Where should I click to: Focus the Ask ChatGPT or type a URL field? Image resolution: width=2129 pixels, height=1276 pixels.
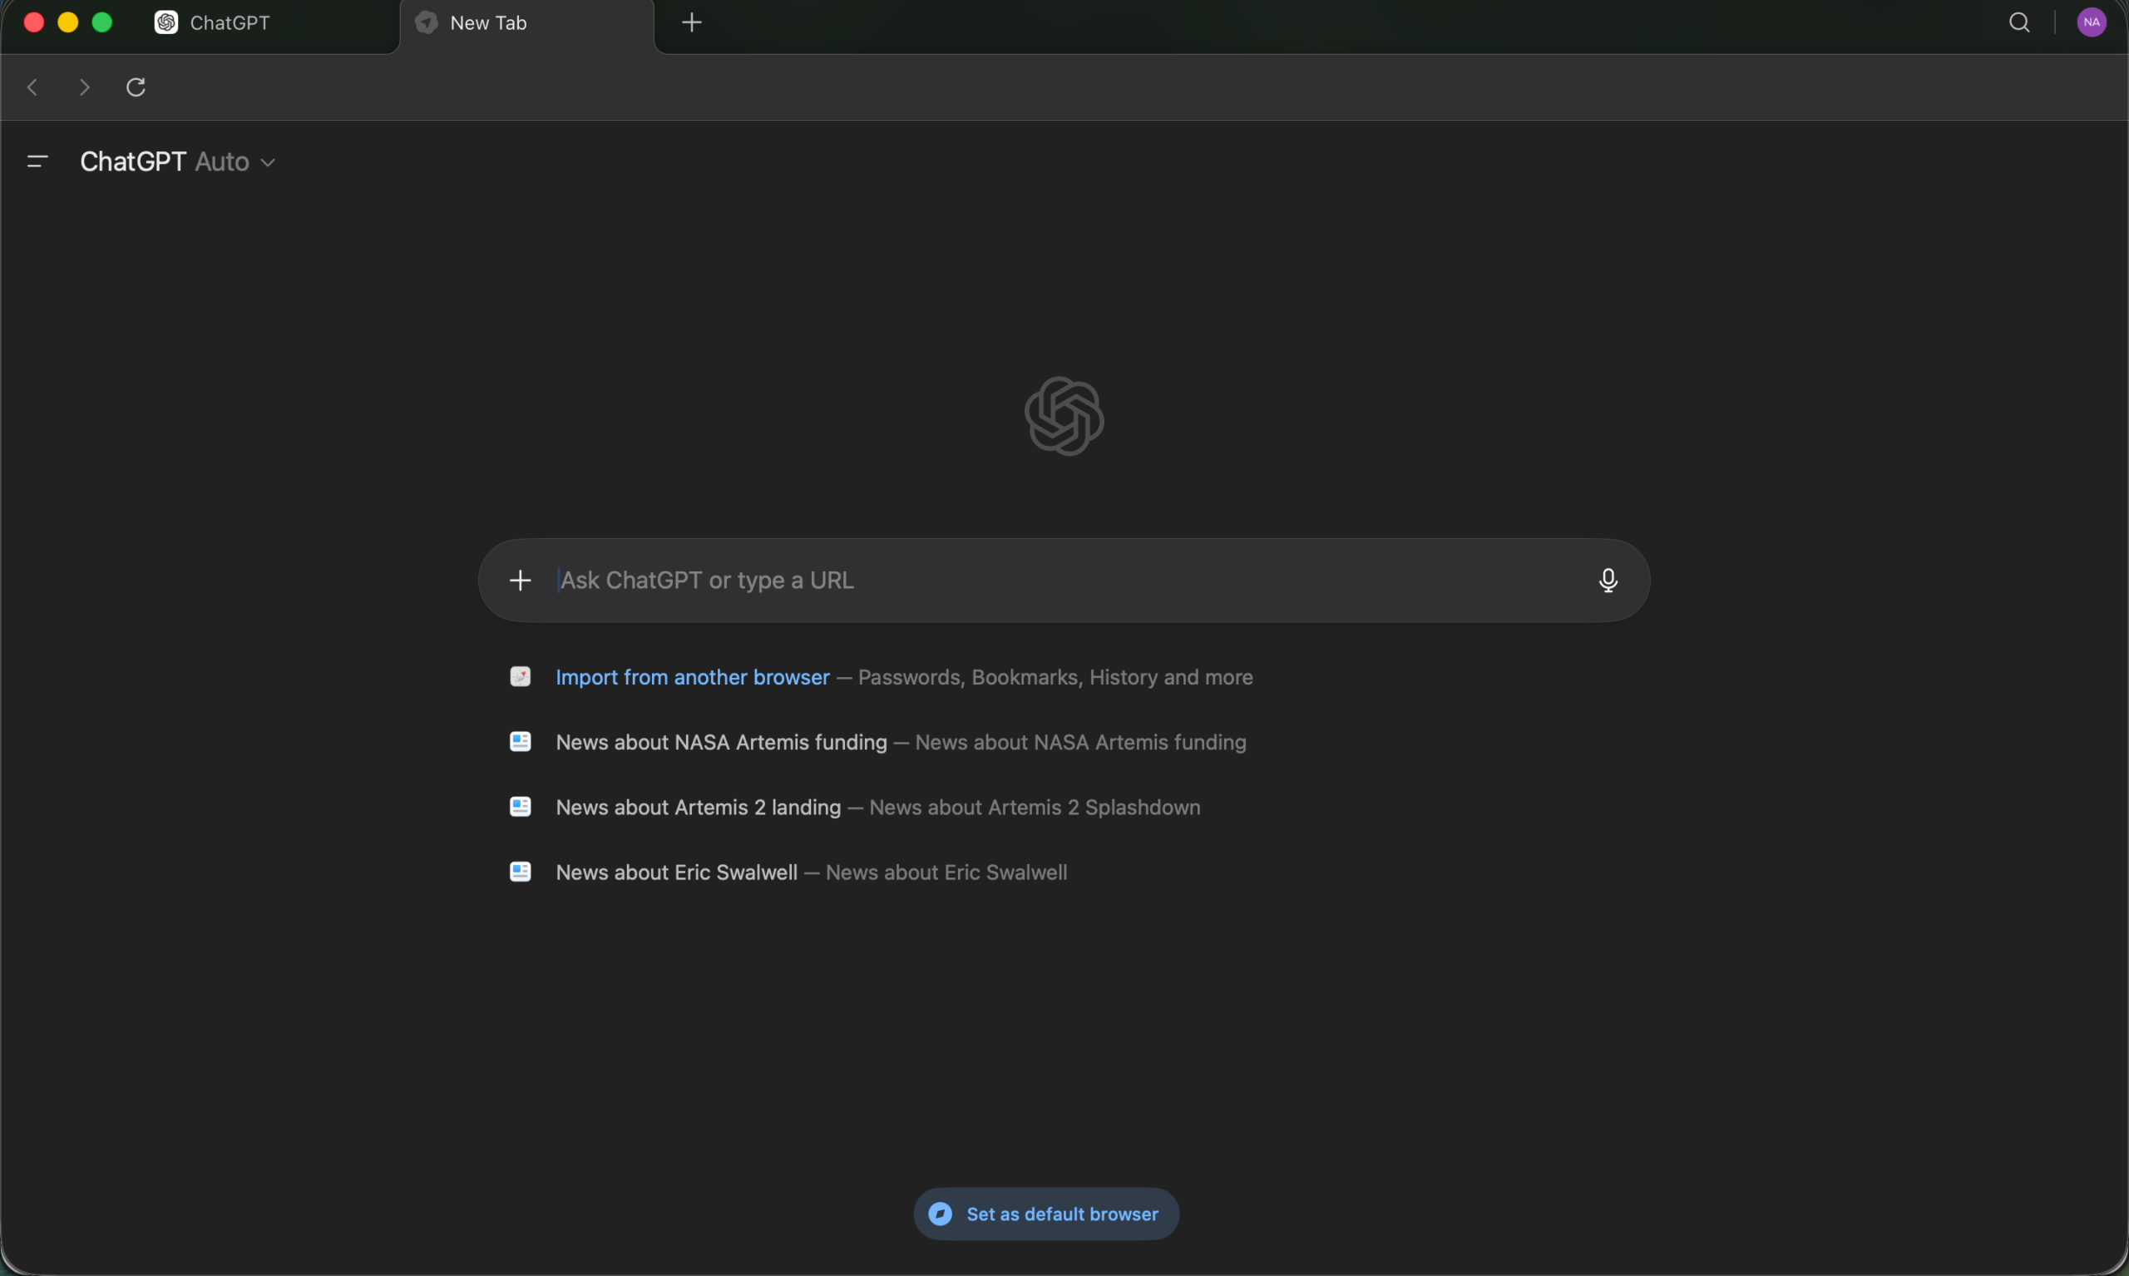(946, 581)
